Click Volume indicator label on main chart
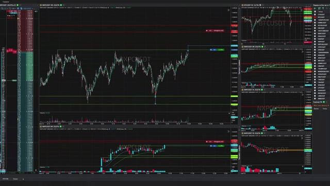 pos(42,113)
